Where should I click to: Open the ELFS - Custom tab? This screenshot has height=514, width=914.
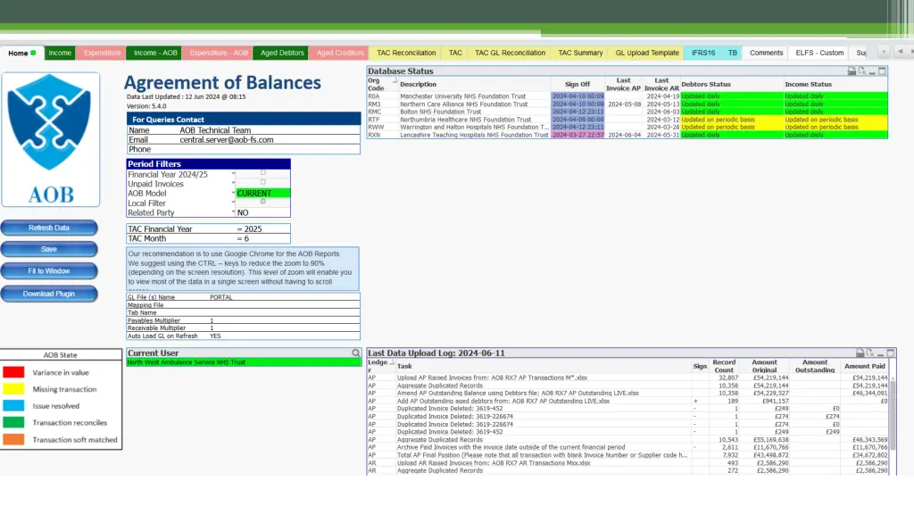[x=819, y=53]
